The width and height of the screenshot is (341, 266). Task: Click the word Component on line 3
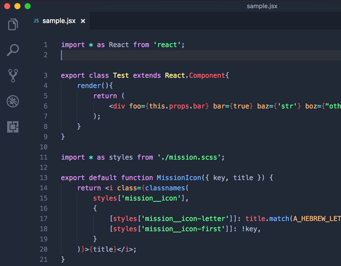coord(207,75)
